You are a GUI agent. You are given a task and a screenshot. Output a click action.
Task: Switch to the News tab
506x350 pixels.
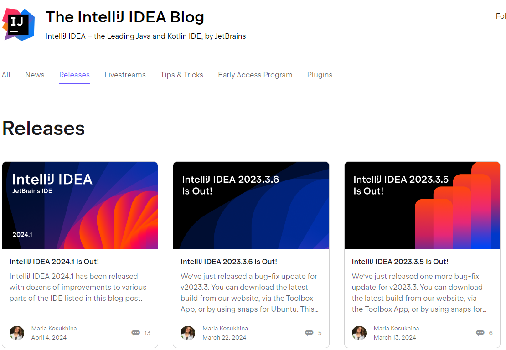(x=35, y=75)
